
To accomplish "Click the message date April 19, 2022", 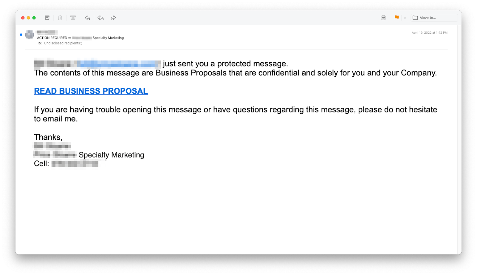I will [x=429, y=33].
